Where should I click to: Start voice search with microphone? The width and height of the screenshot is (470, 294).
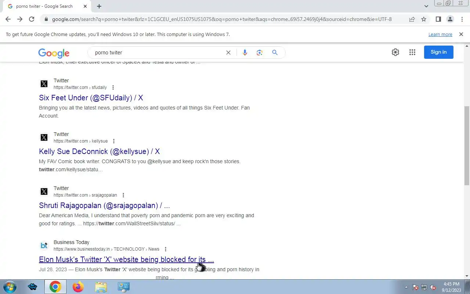point(245,53)
